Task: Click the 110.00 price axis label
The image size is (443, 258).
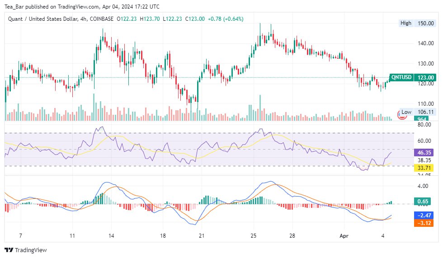Action: pos(425,103)
